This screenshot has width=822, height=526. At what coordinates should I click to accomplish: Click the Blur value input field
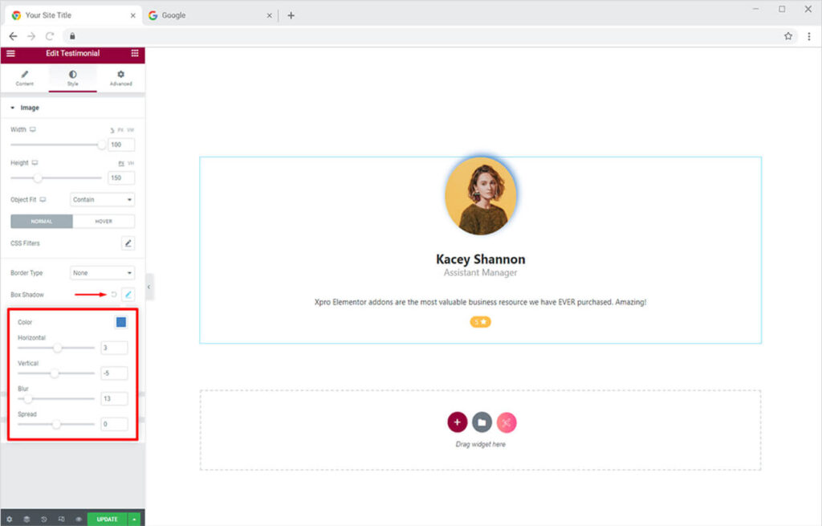pos(114,398)
